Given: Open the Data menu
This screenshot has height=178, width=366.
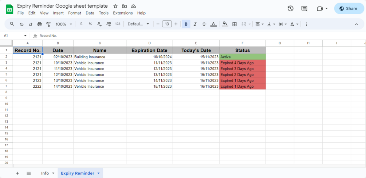Looking at the screenshot, I should point(90,13).
